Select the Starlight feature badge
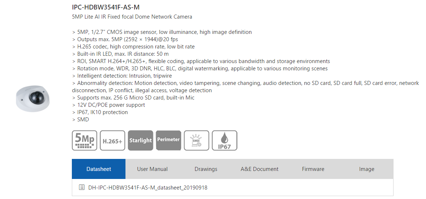This screenshot has height=199, width=426. [140, 140]
